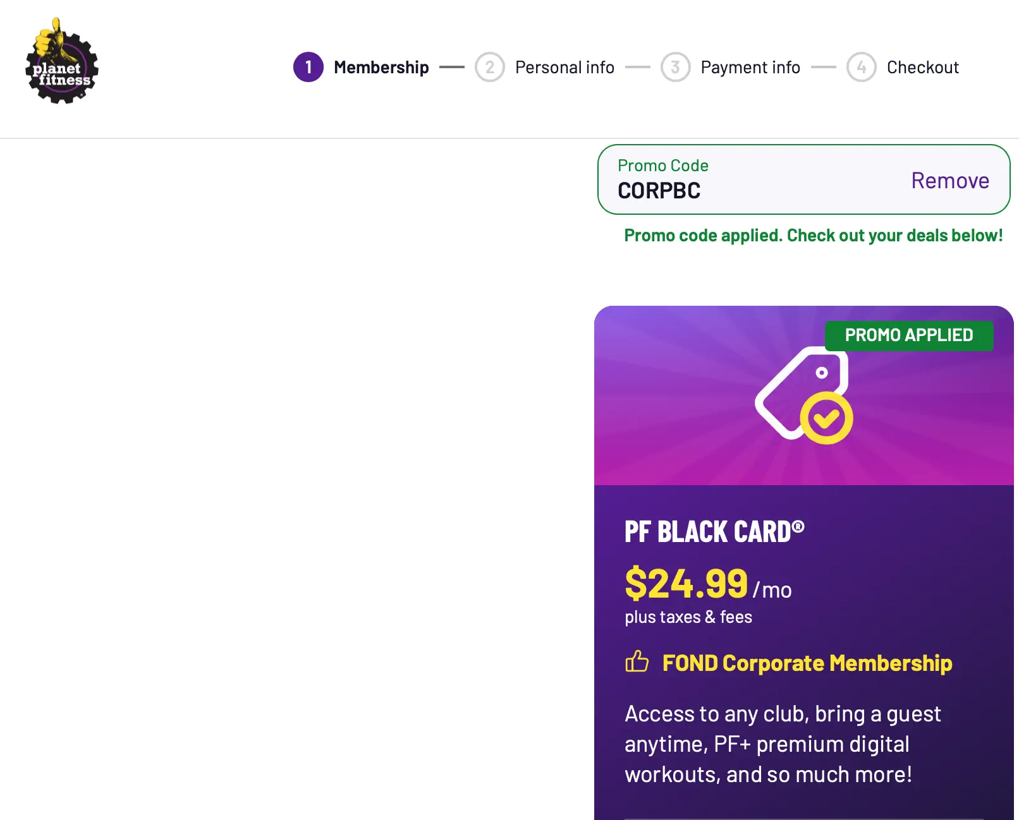This screenshot has width=1019, height=820.
Task: Click the filled purple step 1 circle
Action: click(x=308, y=67)
